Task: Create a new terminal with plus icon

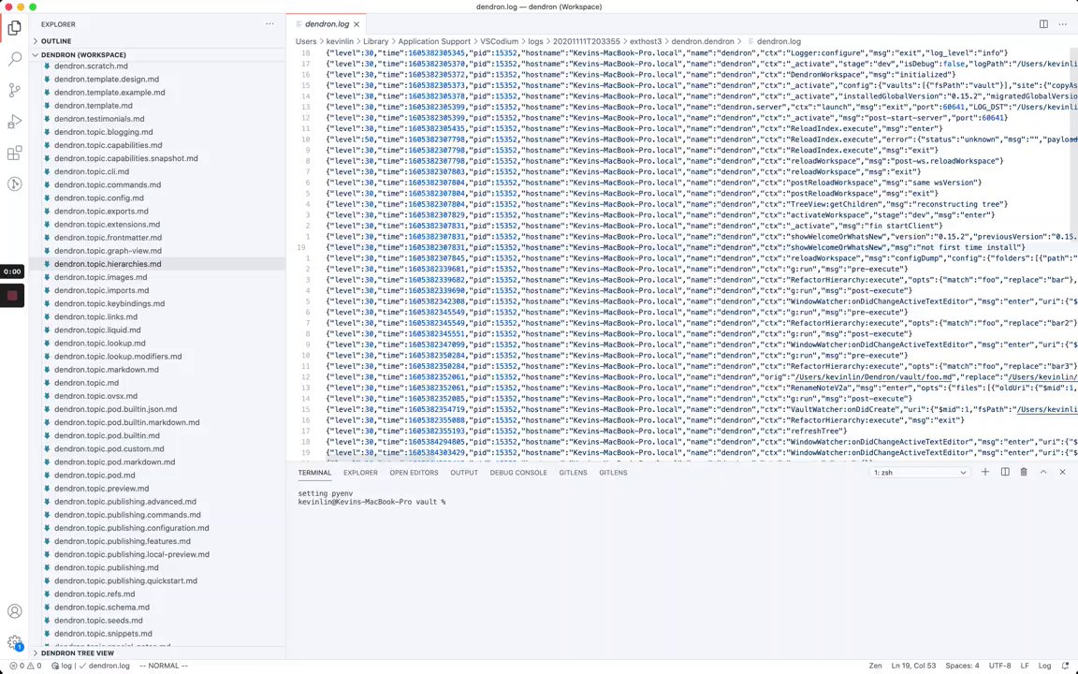Action: [985, 472]
